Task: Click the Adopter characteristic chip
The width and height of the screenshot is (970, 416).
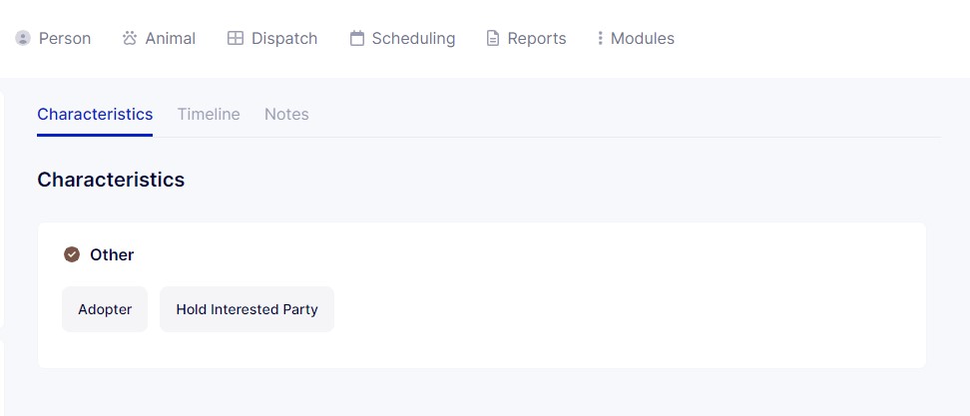Action: point(105,309)
